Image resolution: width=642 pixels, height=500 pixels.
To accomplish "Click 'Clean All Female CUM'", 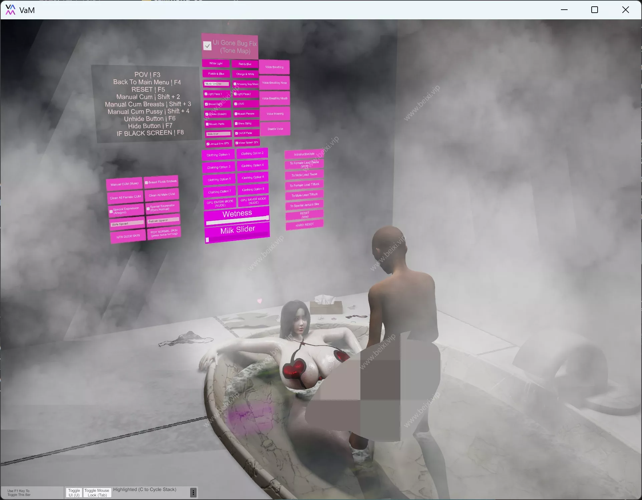I will [125, 197].
